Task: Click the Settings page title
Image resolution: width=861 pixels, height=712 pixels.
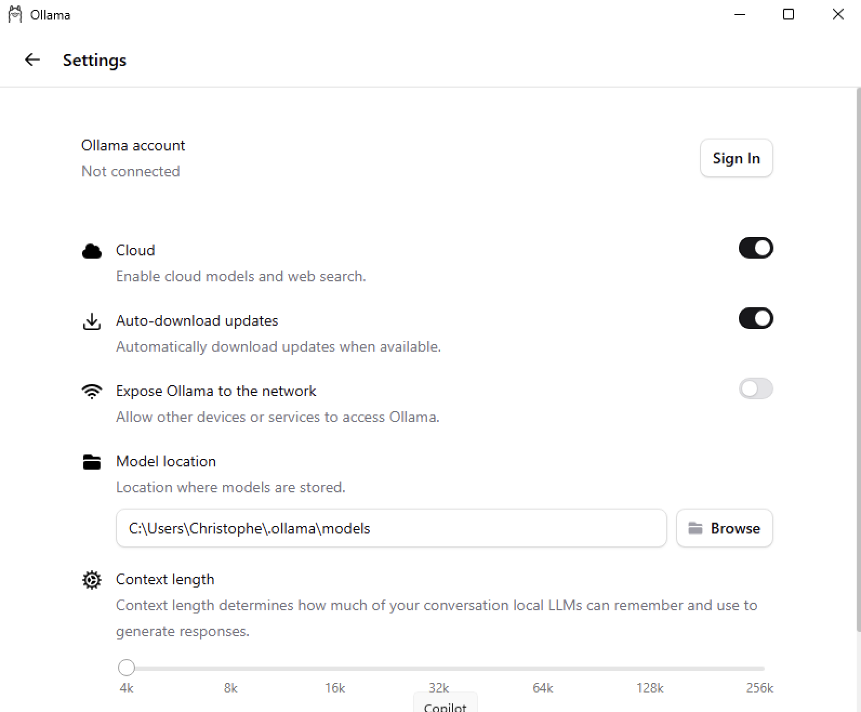Action: 95,60
